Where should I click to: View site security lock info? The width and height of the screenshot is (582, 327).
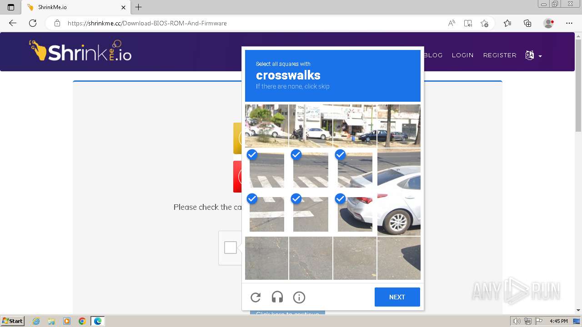(x=57, y=23)
